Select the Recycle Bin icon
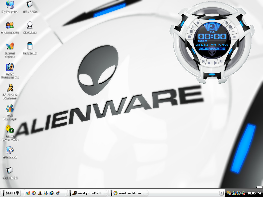The height and width of the screenshot is (197, 263). pyautogui.click(x=30, y=48)
